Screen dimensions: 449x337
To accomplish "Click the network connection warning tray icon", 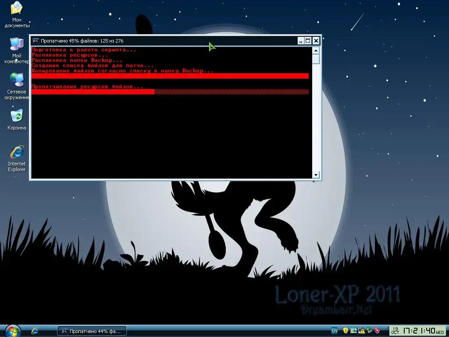I will 361,331.
